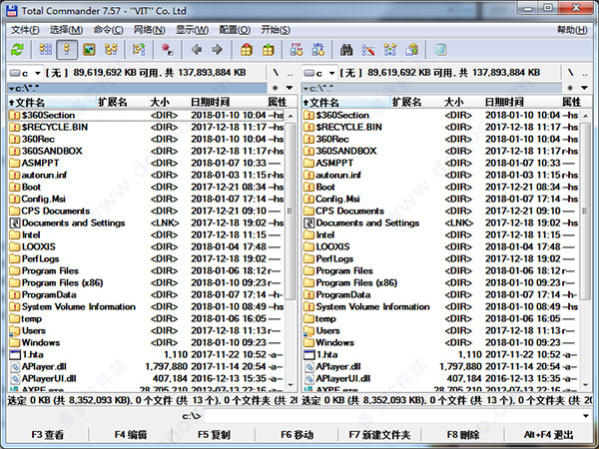Click left panel scrollbar down arrow
Viewport: 599px width, 449px height.
291,385
